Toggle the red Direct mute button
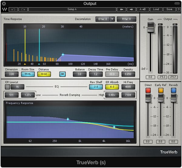The height and width of the screenshot is (168, 182). [148, 90]
